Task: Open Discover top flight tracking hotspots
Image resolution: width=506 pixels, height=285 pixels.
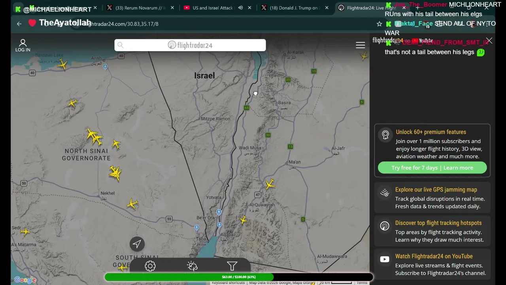Action: click(x=438, y=223)
